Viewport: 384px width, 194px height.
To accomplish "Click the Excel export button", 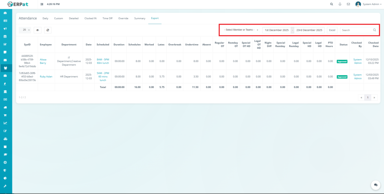I will point(332,30).
